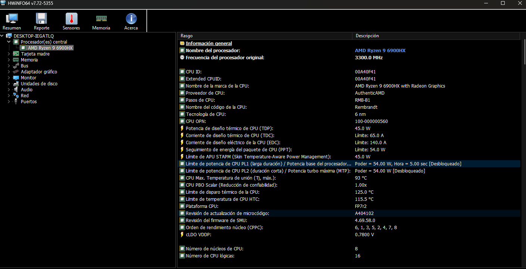The height and width of the screenshot is (269, 526).
Task: Click the Información general folder icon
Action: (x=182, y=43)
